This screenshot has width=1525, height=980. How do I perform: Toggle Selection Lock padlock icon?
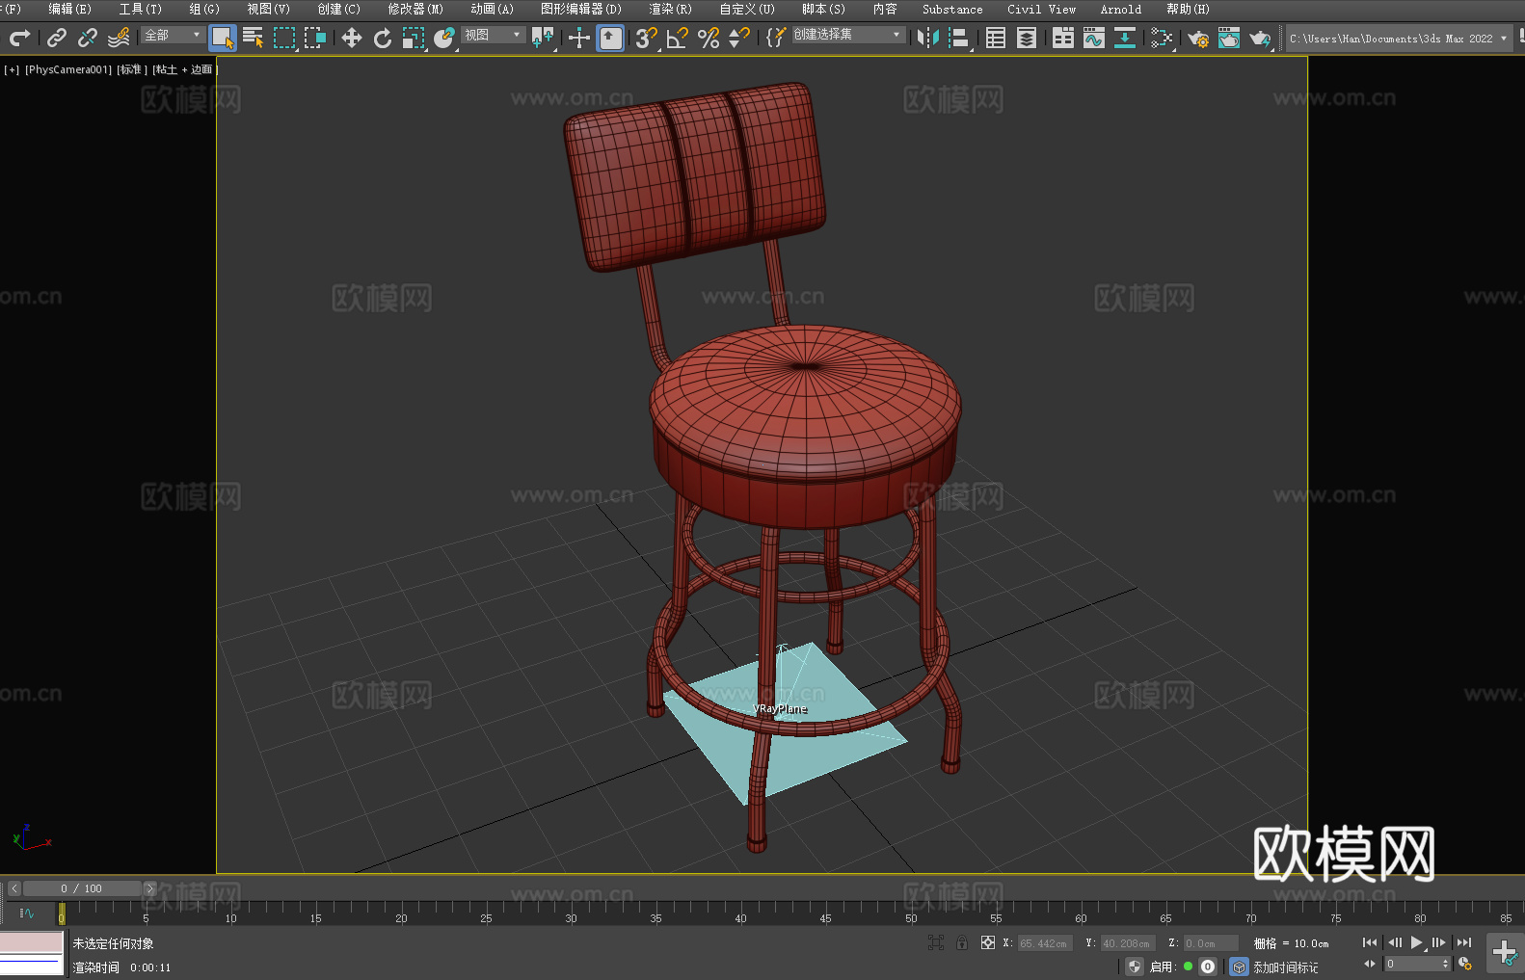(962, 942)
